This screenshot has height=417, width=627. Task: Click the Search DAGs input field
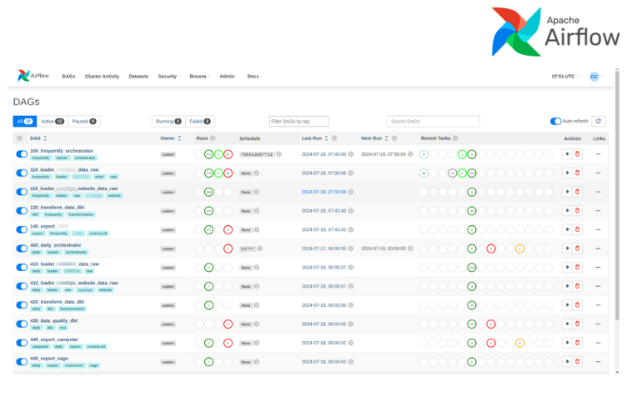[x=433, y=121]
